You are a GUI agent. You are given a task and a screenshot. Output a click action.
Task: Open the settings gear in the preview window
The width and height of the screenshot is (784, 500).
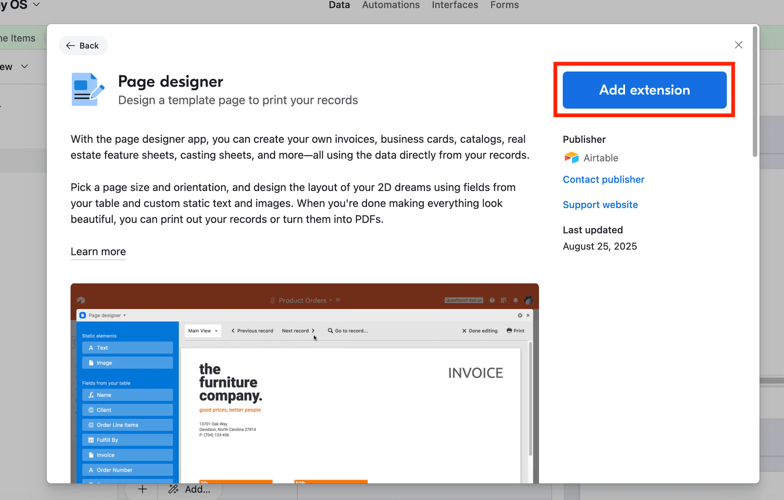520,315
